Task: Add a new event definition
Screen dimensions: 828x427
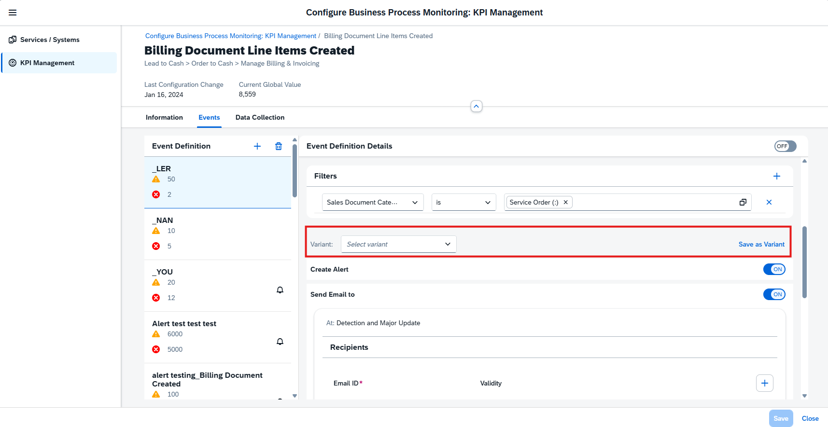Action: pyautogui.click(x=257, y=146)
